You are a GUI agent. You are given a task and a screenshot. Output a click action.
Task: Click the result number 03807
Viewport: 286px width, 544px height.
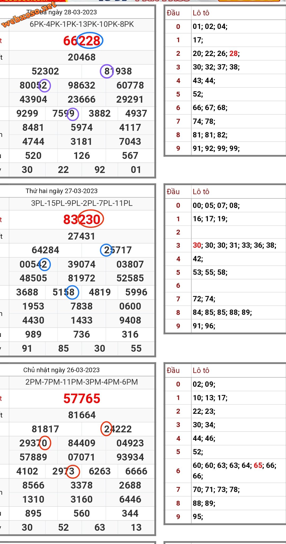coord(130,264)
